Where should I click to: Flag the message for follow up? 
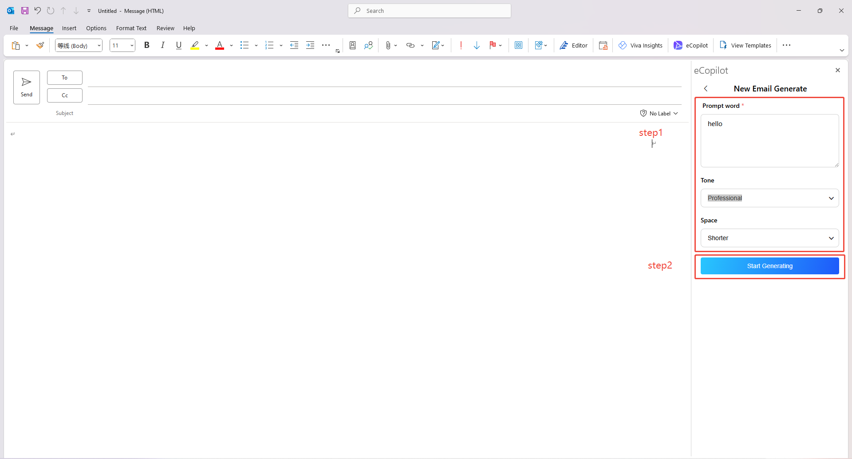click(493, 45)
